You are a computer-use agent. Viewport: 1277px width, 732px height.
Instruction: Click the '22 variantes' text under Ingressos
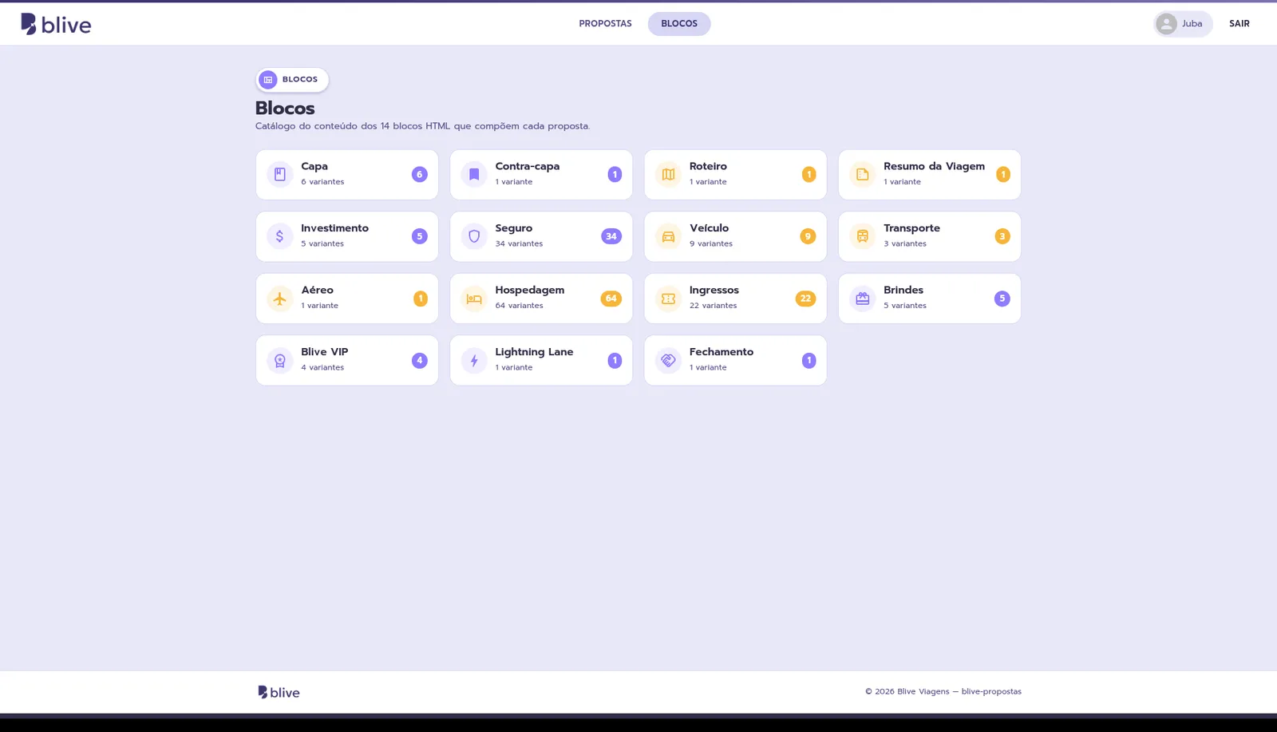pos(713,306)
